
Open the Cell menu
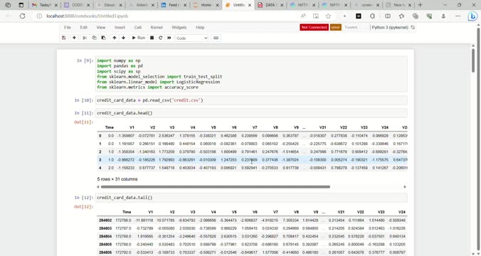pyautogui.click(x=138, y=27)
